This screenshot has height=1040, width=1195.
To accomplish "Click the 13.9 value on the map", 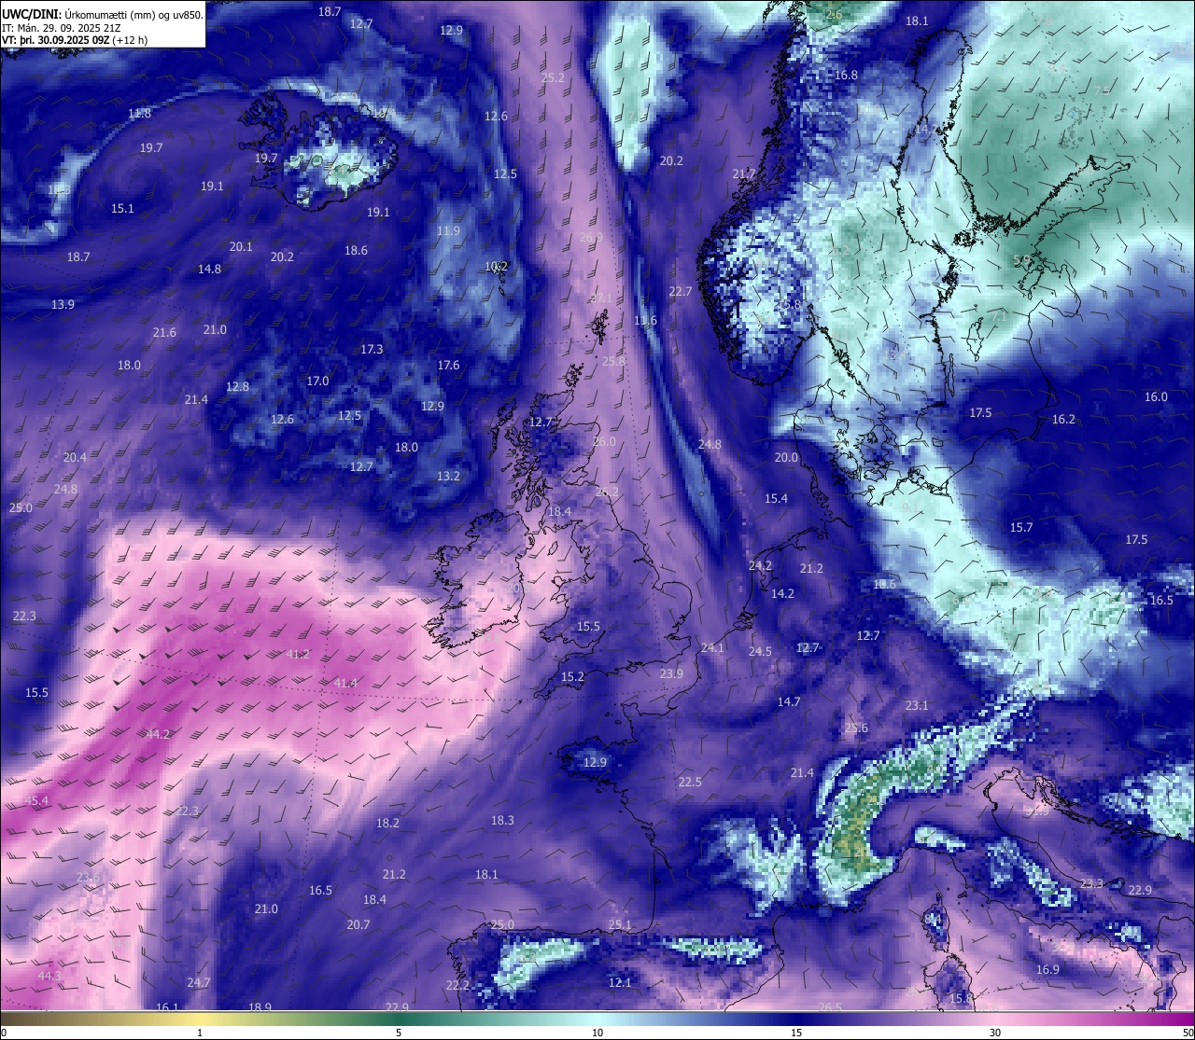I will (63, 304).
